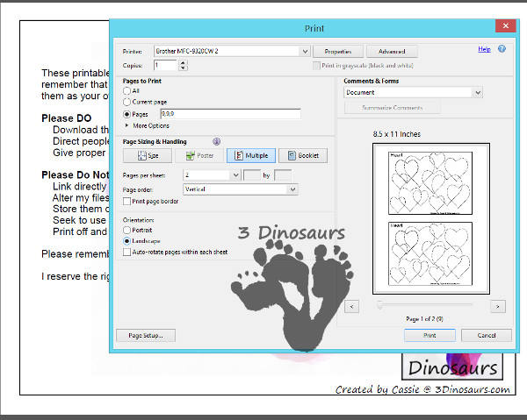Screen dimensions: 527x420
Task: Select the Size page sizing button
Action: (x=147, y=155)
